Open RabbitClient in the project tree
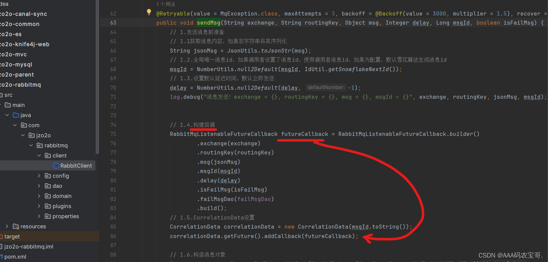 click(x=76, y=166)
